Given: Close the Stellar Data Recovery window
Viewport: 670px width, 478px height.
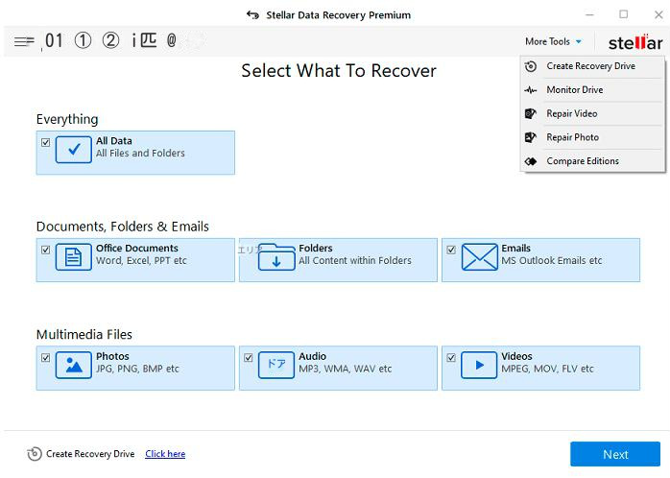Looking at the screenshot, I should point(658,15).
